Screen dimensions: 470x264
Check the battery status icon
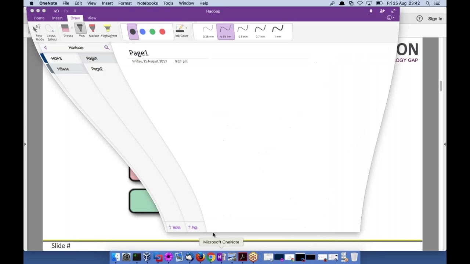pyautogui.click(x=379, y=3)
